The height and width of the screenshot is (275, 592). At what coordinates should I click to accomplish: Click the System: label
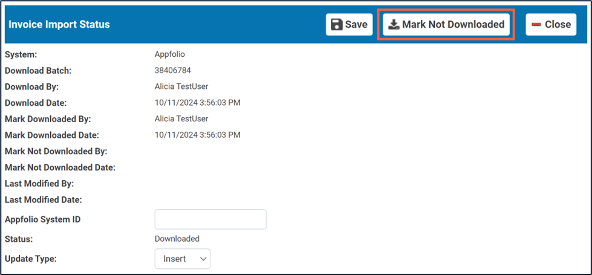21,55
